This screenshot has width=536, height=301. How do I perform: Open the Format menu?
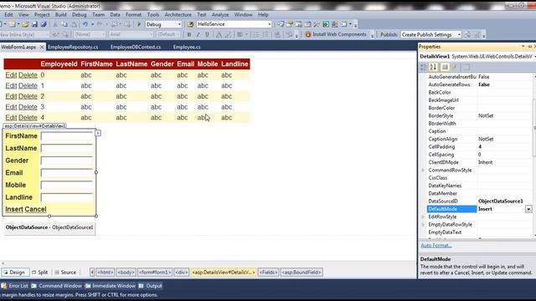click(x=133, y=15)
